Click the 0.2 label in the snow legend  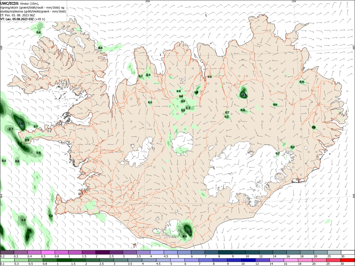[x=2, y=256]
